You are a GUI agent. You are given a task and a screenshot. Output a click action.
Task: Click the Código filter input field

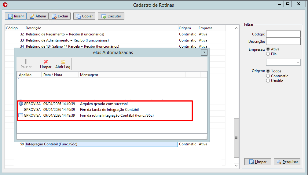coord(283,34)
